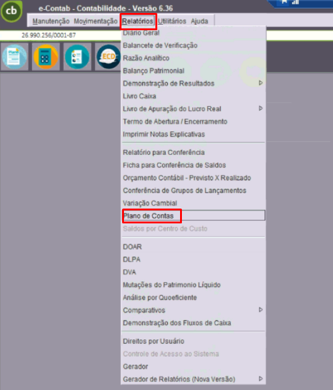Open Conferência de Grupos de Lançamentos
The width and height of the screenshot is (333, 390).
click(x=194, y=191)
